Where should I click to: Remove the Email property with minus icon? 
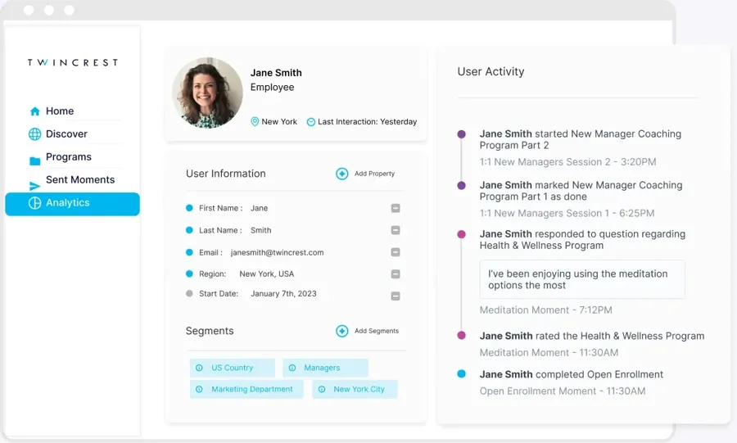tap(396, 252)
